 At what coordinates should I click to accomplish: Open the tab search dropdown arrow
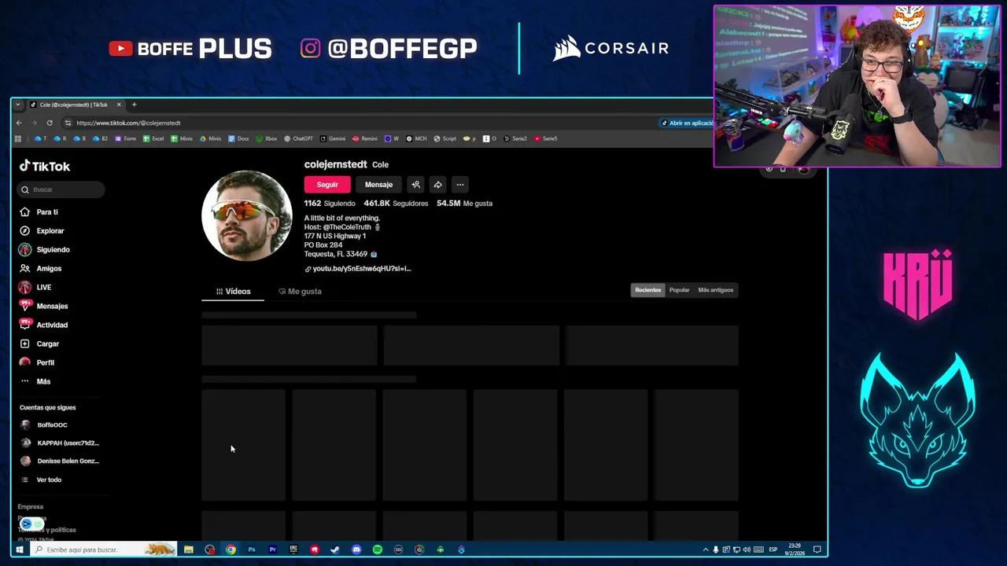click(17, 105)
